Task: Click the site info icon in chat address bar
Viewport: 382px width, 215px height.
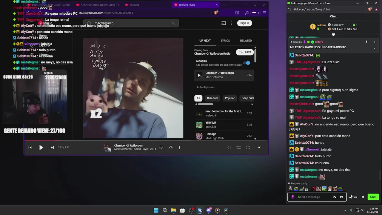Action: point(289,9)
